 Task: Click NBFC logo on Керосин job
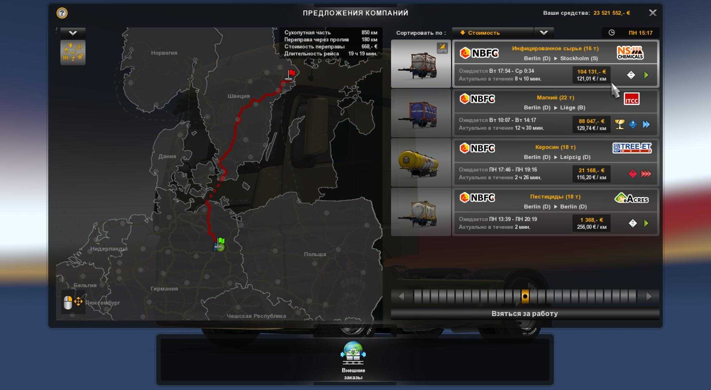(477, 148)
